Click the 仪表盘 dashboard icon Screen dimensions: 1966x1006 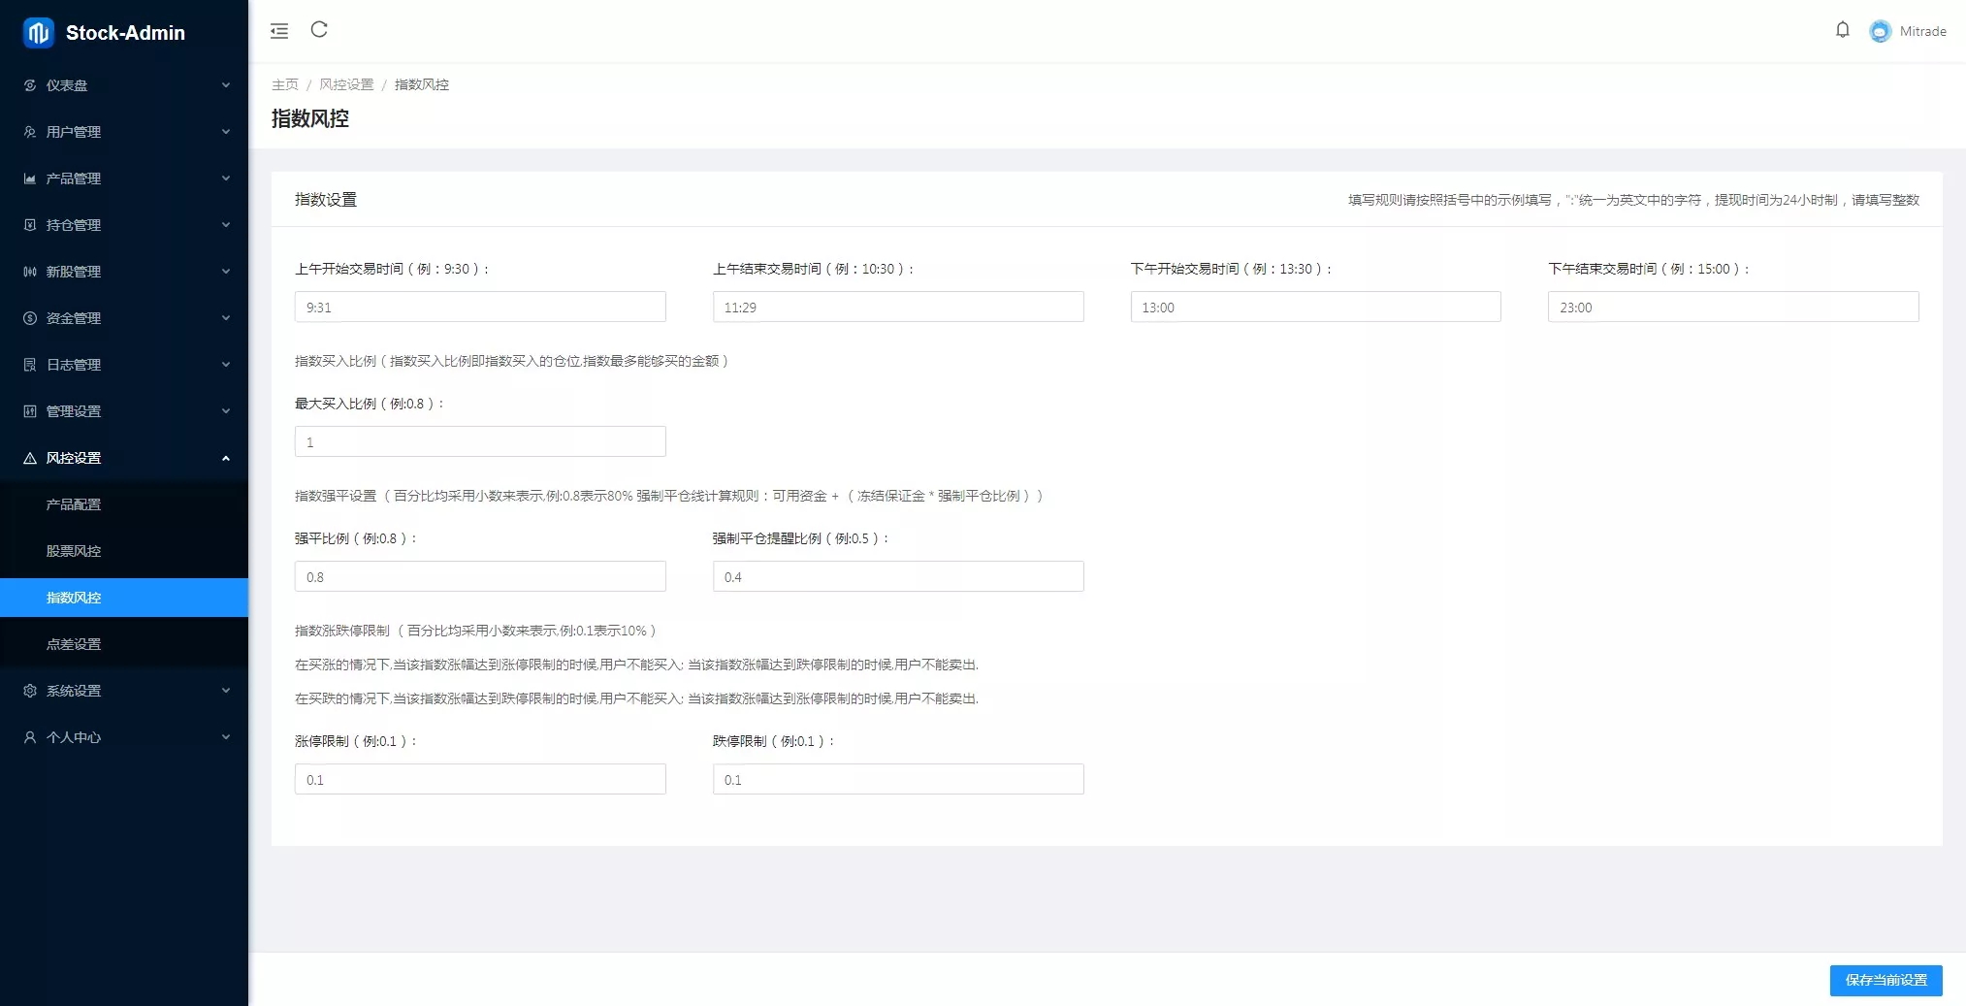(x=30, y=85)
